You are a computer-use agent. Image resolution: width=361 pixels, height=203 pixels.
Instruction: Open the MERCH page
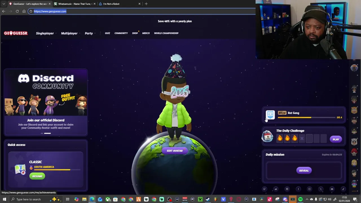click(146, 33)
